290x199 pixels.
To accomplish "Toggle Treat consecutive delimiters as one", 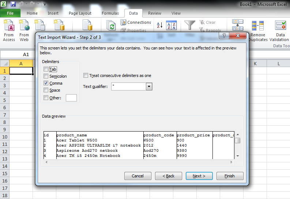I will pyautogui.click(x=86, y=75).
